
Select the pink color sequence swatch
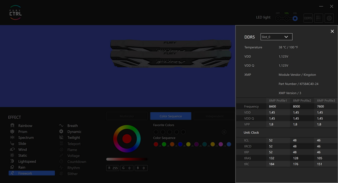tap(221, 144)
